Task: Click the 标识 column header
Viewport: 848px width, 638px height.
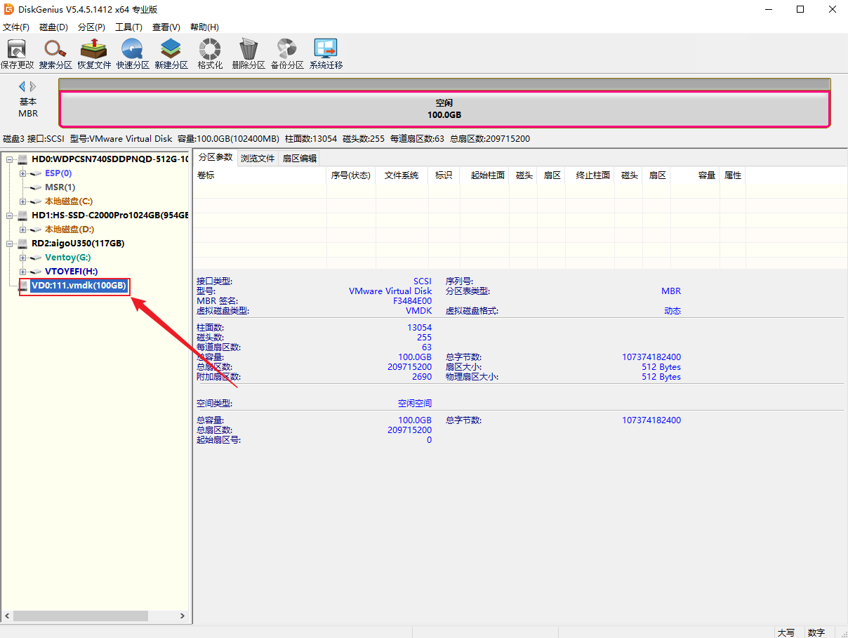Action: [444, 175]
